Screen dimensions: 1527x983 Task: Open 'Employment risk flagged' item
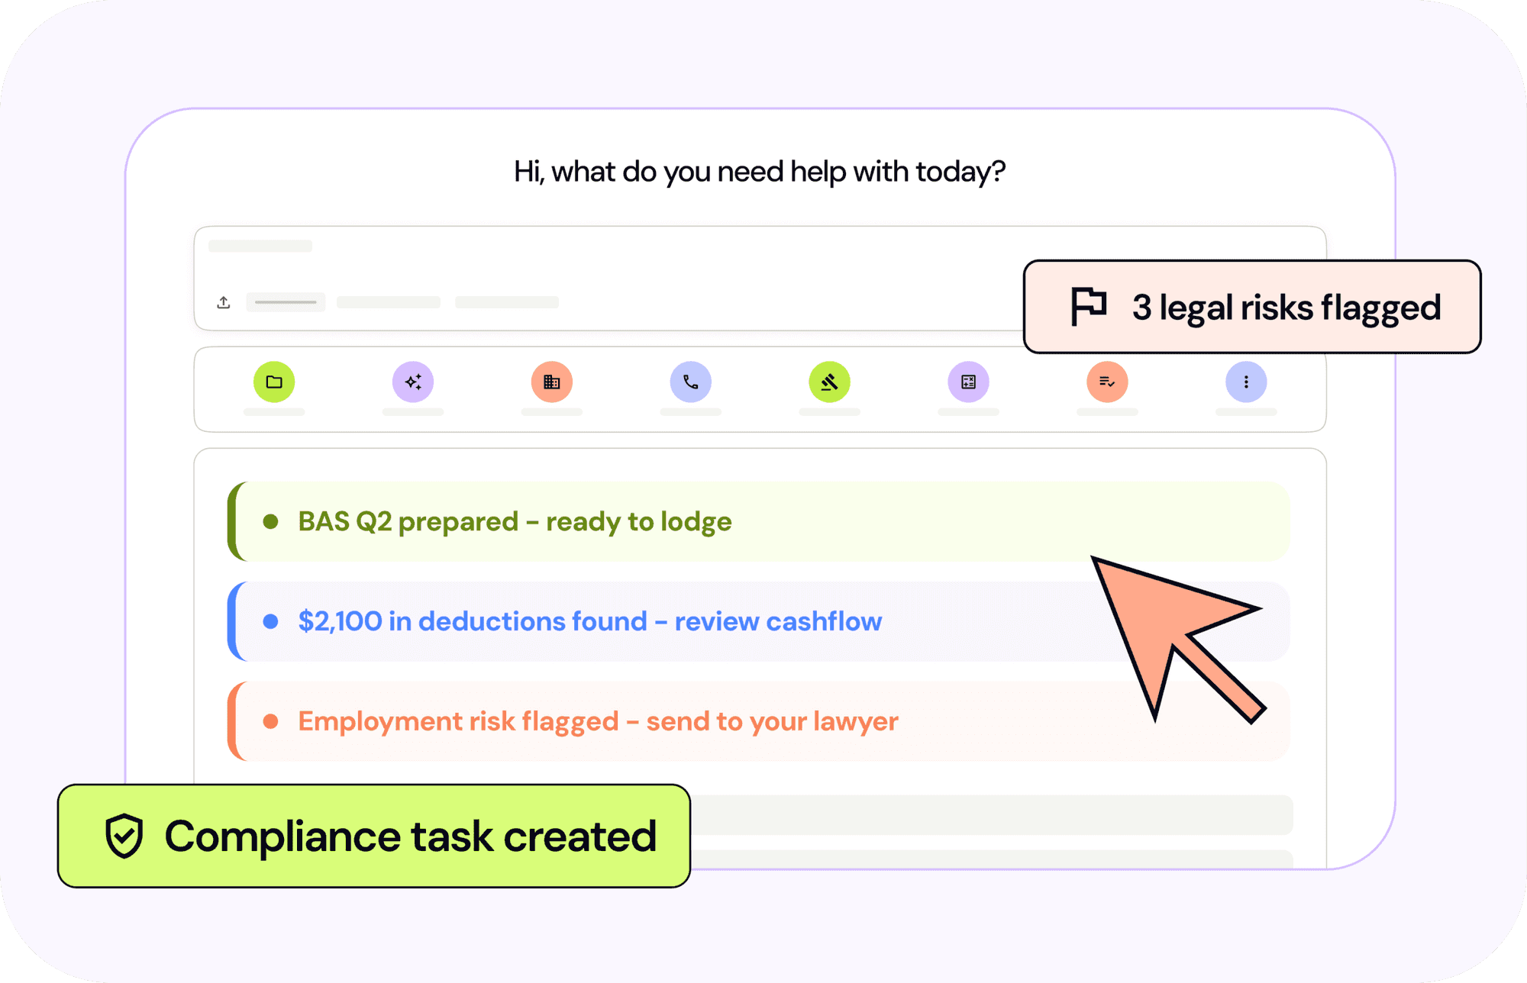[598, 721]
